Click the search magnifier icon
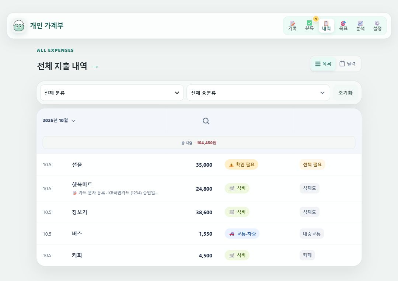 tap(206, 121)
